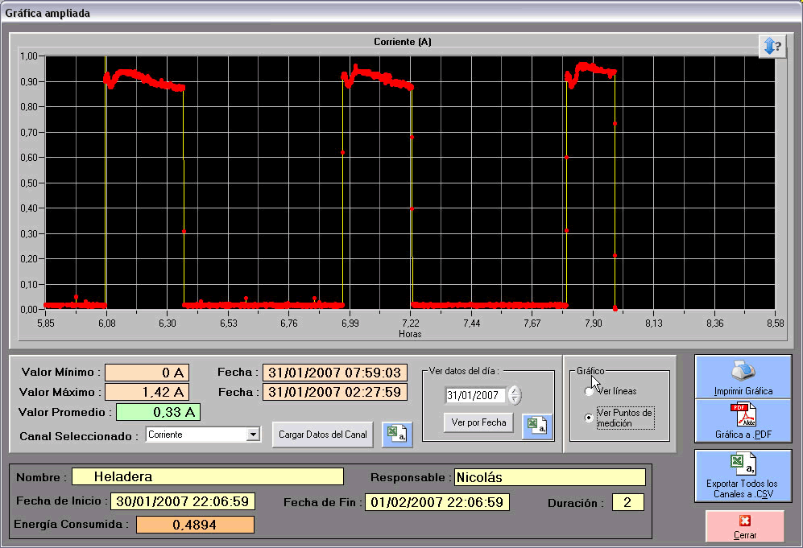
Task: Click the down arrow of the date spinner
Action: pos(515,399)
